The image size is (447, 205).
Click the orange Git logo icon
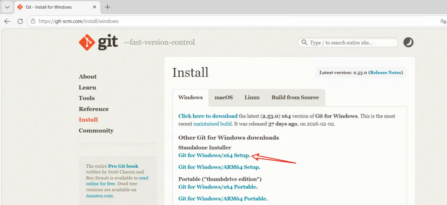(x=87, y=43)
